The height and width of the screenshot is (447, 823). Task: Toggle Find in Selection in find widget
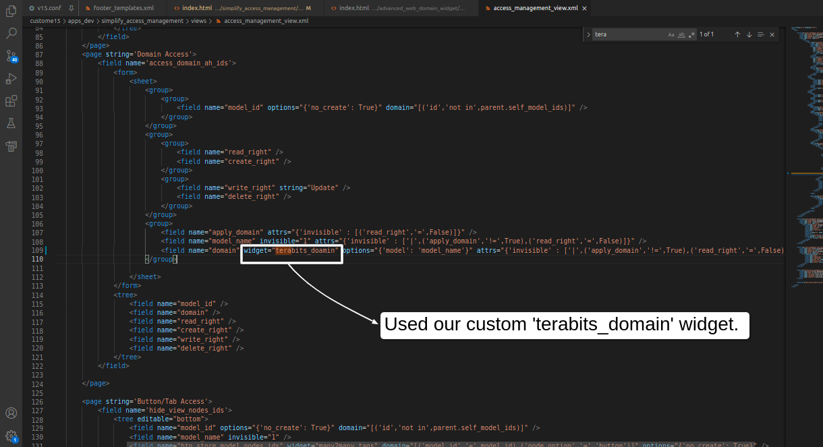(760, 34)
